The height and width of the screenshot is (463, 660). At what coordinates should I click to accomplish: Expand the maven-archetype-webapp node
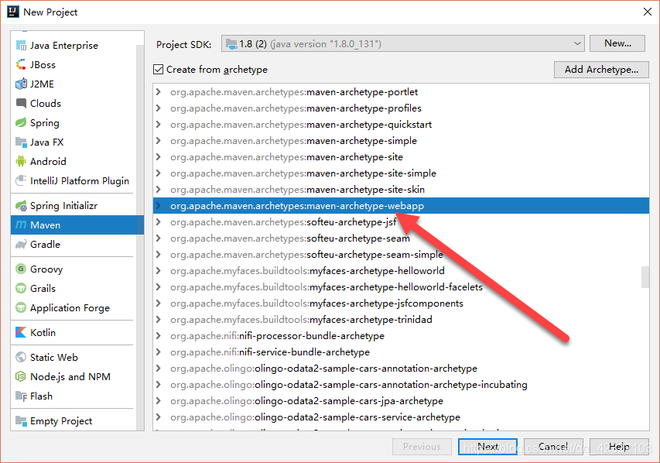tap(159, 206)
